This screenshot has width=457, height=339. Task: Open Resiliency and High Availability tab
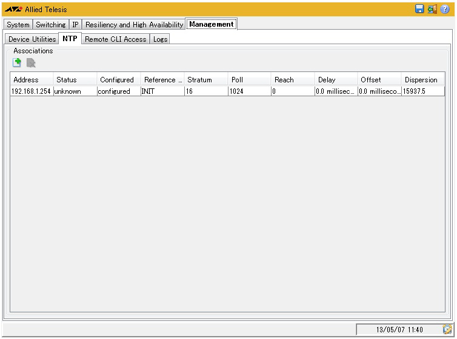point(134,25)
